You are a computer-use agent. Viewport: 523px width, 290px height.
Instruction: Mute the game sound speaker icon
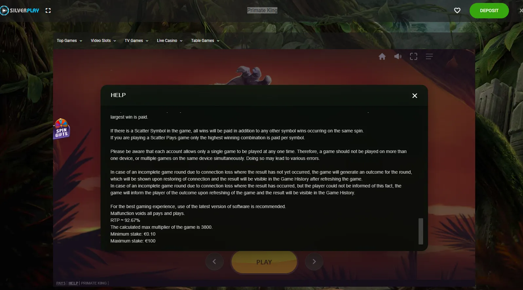(398, 57)
